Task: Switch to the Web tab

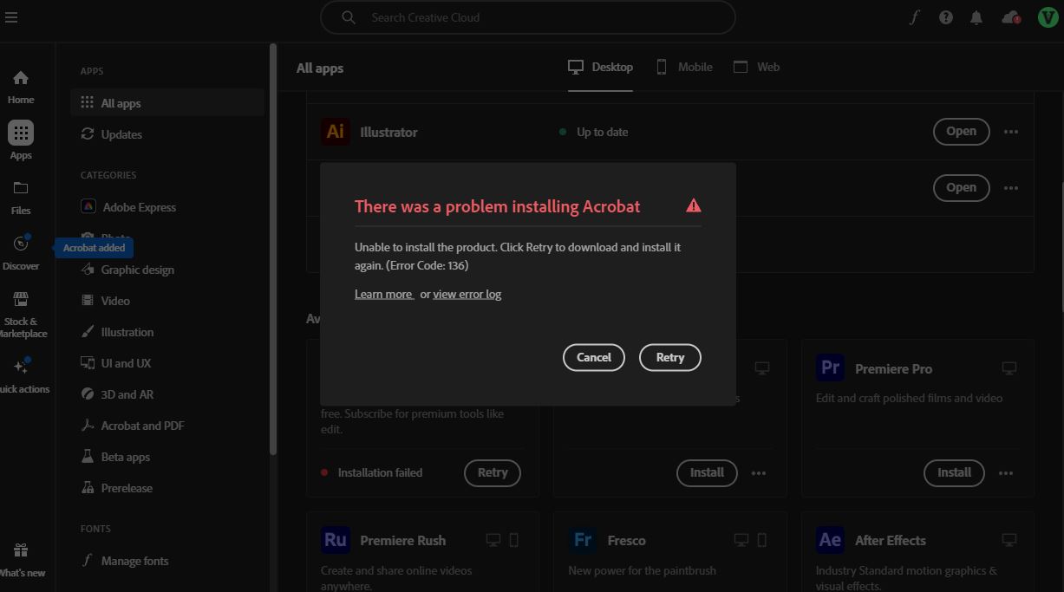Action: (x=757, y=68)
